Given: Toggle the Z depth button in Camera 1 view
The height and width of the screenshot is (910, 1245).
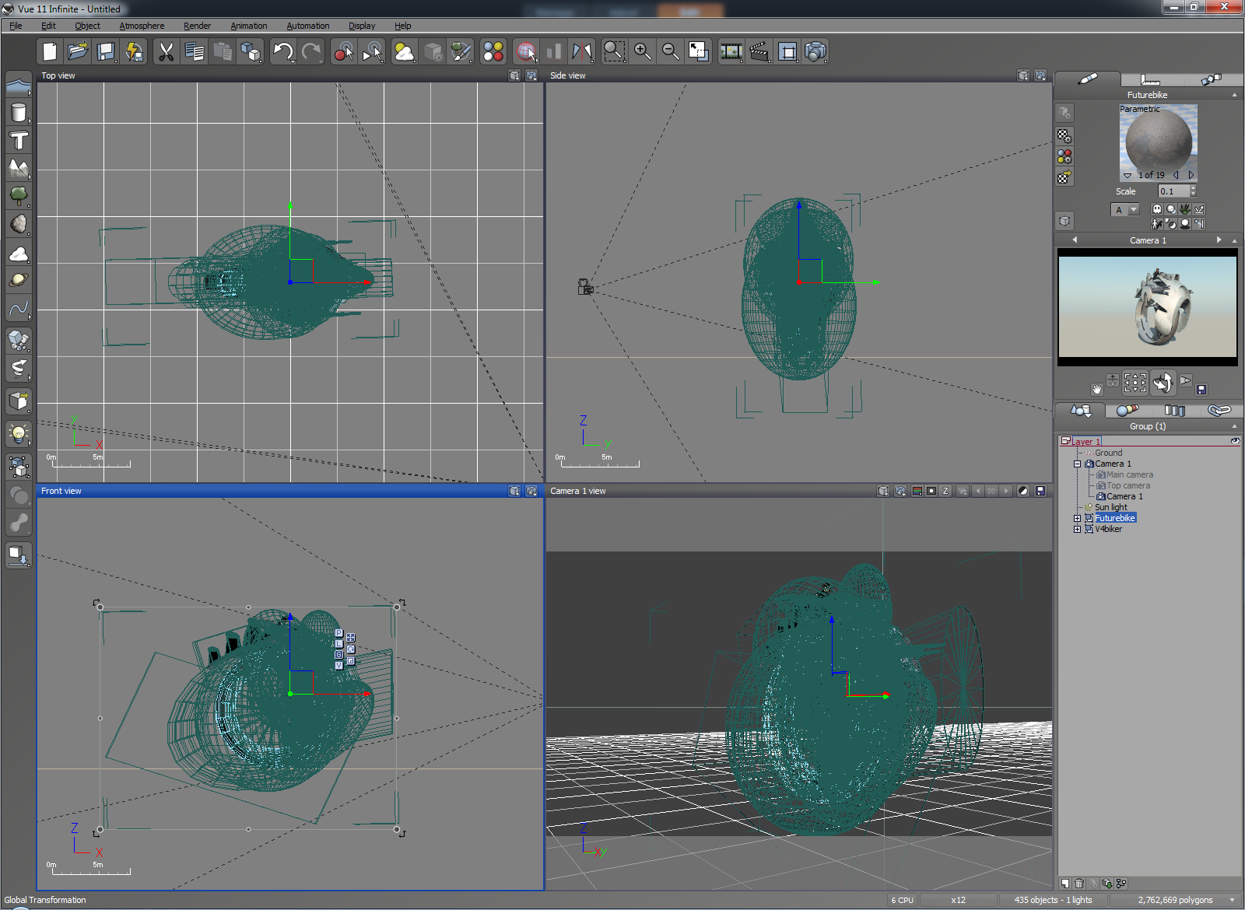Looking at the screenshot, I should coord(945,491).
